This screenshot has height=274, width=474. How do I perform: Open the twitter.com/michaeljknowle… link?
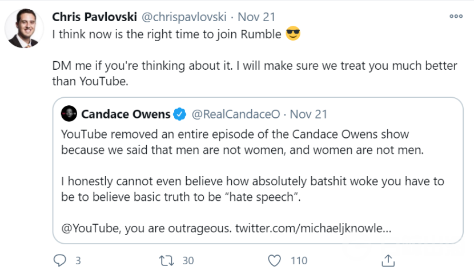[315, 228]
